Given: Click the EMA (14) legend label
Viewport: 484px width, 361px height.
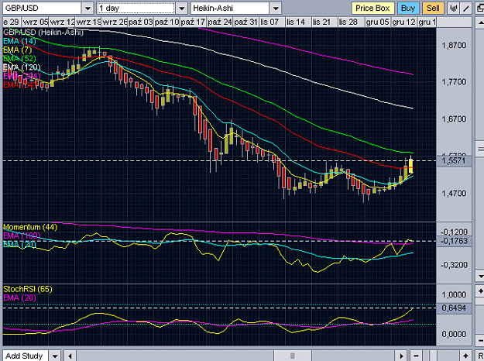Looking at the screenshot, I should pos(19,41).
